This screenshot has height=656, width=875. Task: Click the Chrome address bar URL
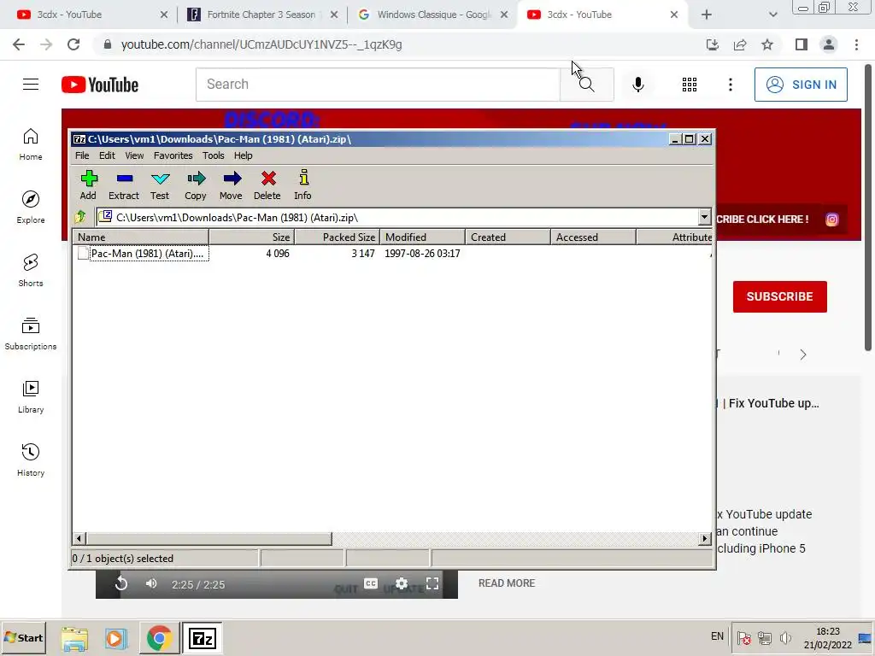tap(261, 44)
